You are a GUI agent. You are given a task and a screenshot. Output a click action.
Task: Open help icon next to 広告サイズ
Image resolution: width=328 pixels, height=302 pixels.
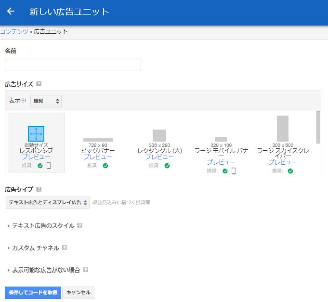tap(39, 84)
